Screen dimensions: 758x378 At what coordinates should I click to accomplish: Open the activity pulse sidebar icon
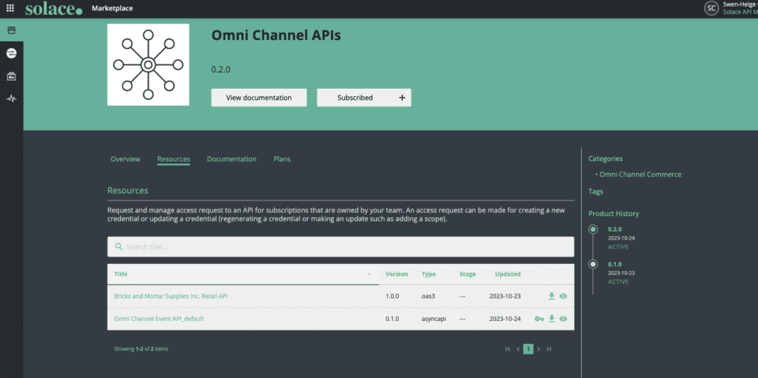(x=12, y=98)
